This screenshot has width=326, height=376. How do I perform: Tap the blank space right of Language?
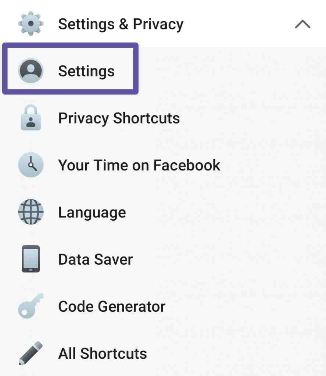click(x=226, y=212)
